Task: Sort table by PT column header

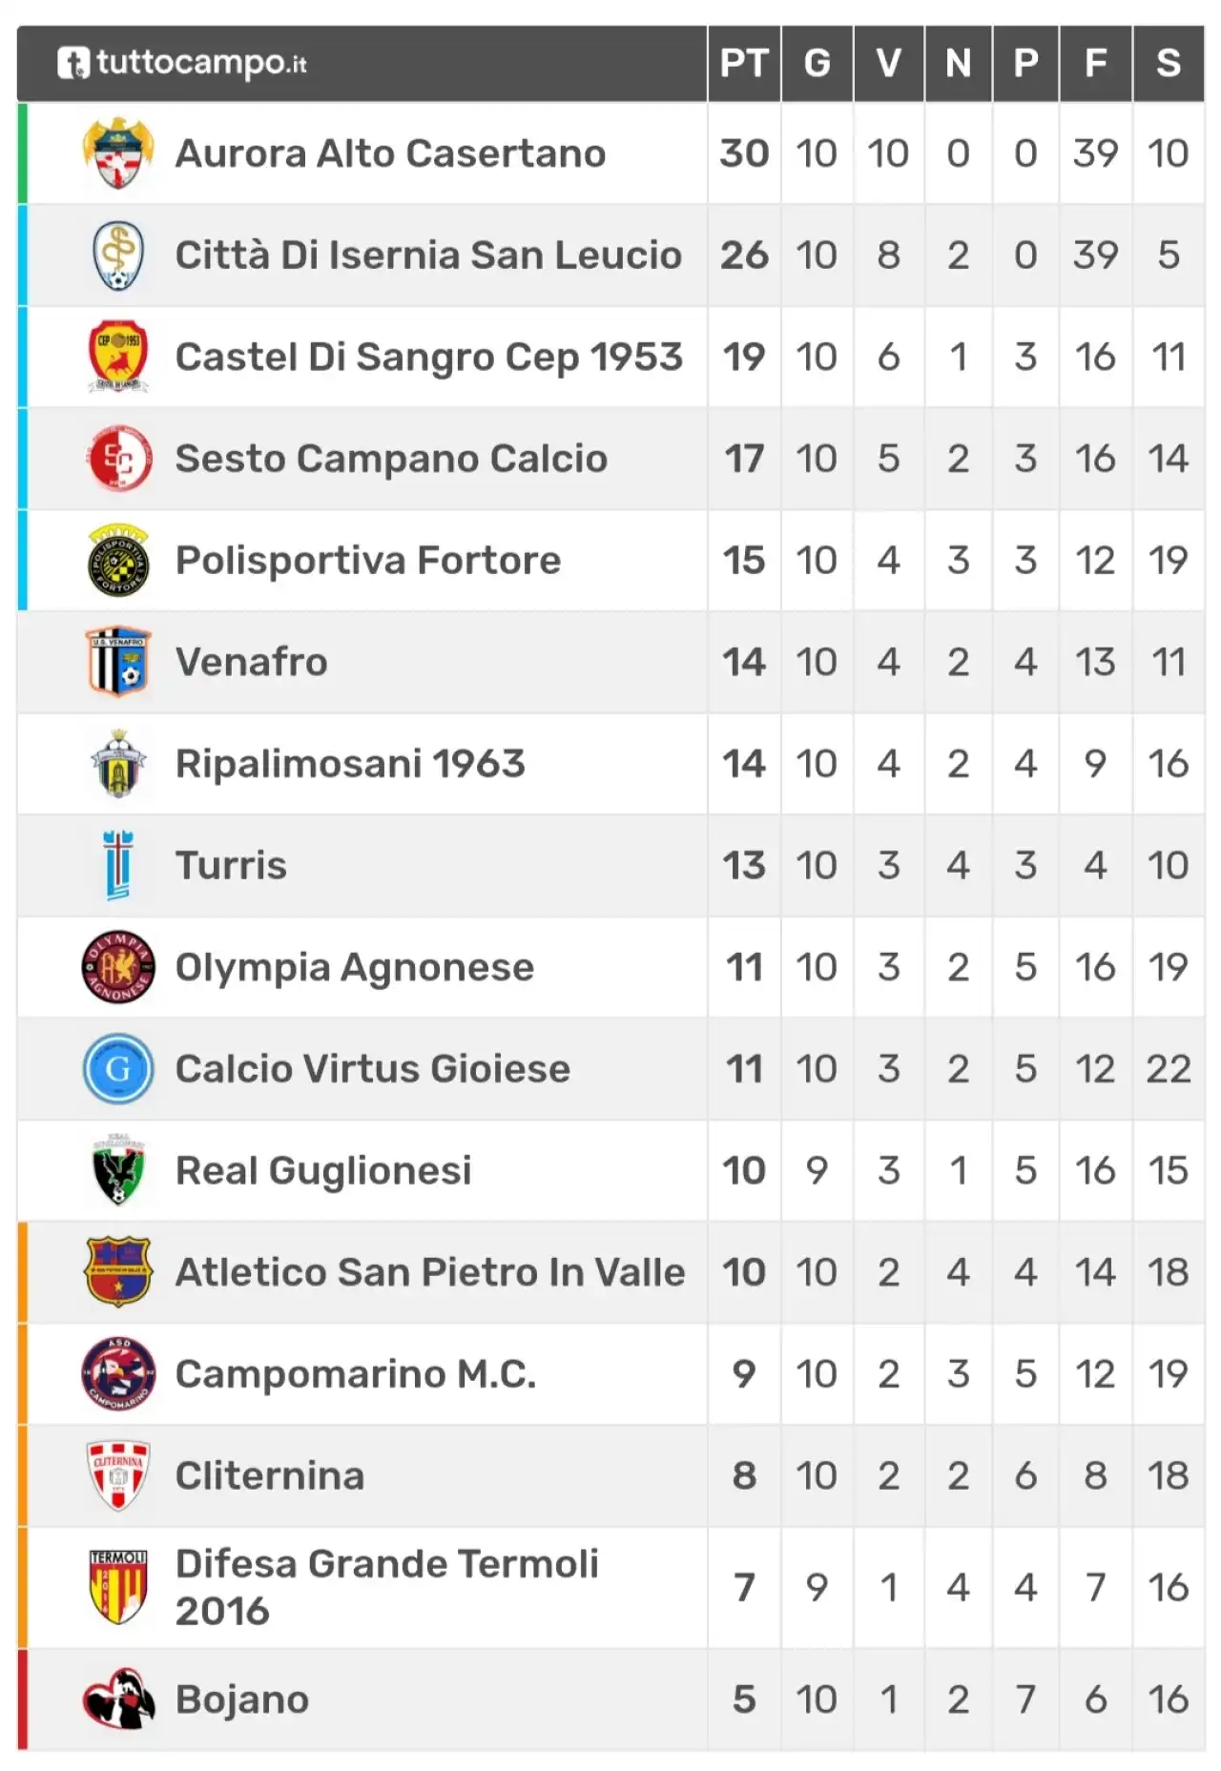Action: [x=744, y=63]
